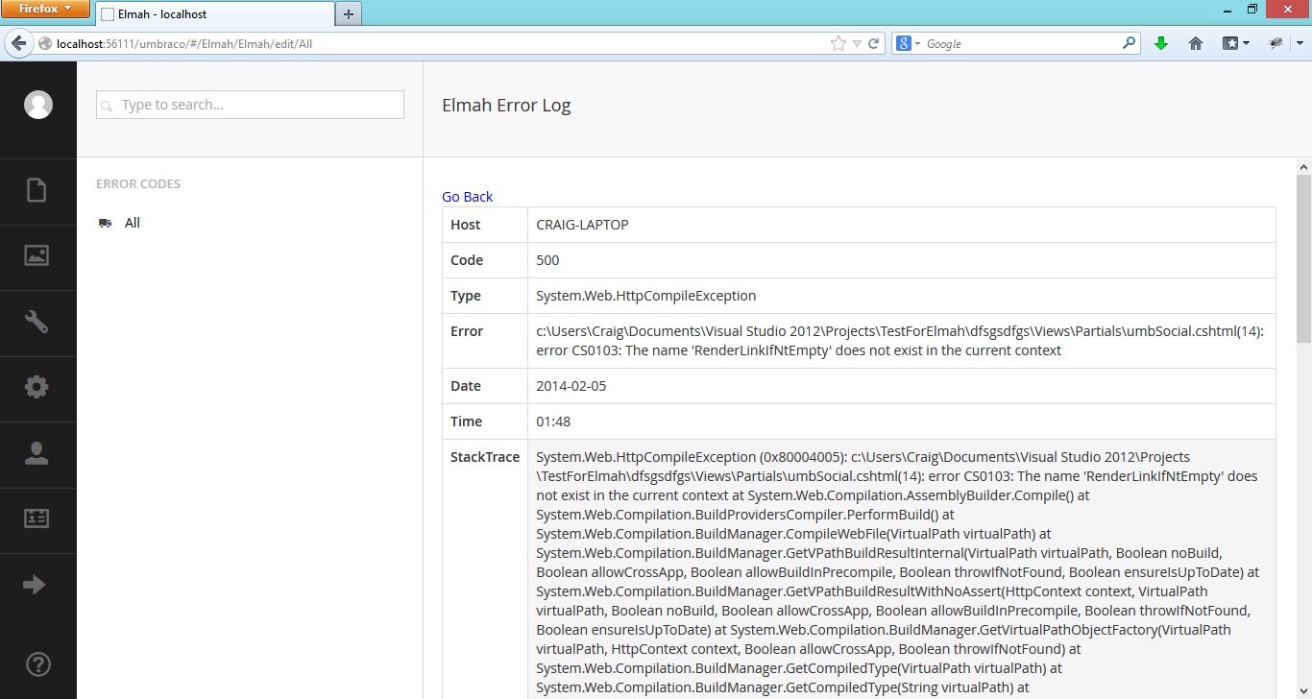Click the Host row label
Screen dimensions: 1312x699
[466, 225]
